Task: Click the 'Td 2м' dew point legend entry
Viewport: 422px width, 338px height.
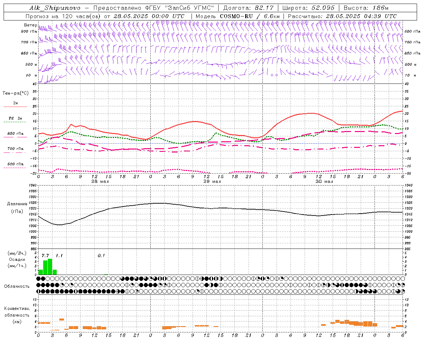Action: [x=15, y=118]
